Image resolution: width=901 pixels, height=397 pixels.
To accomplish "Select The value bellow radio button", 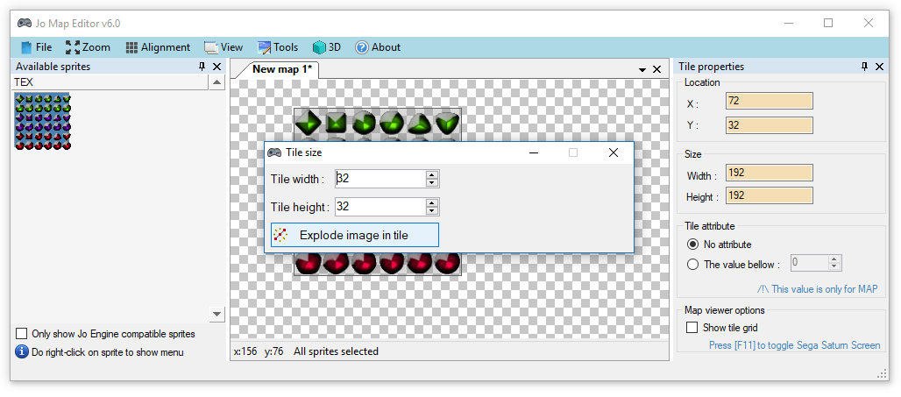I will coord(693,265).
